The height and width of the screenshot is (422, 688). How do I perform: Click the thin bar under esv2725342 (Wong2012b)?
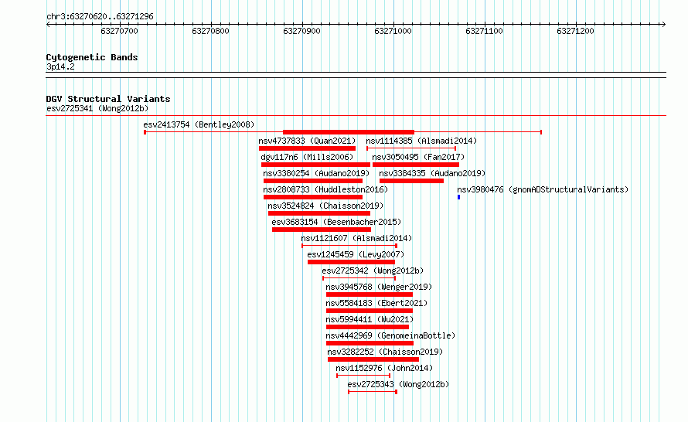[x=359, y=278]
